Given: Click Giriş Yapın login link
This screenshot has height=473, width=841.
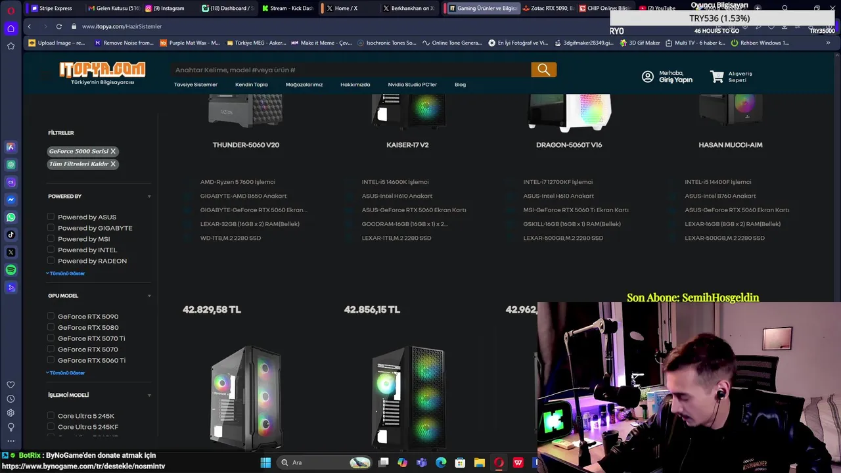Looking at the screenshot, I should point(676,80).
